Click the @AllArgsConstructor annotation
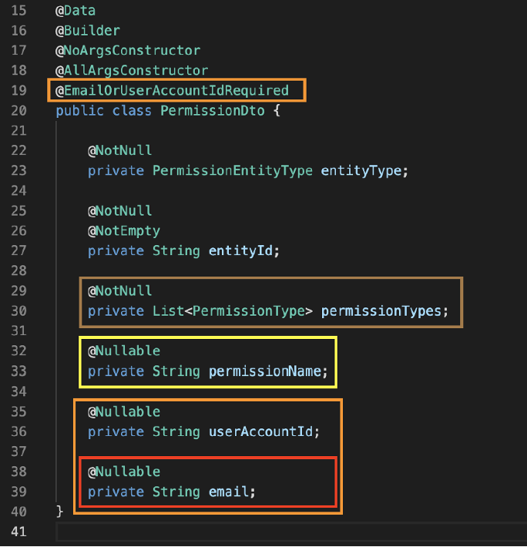This screenshot has width=527, height=547. (132, 70)
